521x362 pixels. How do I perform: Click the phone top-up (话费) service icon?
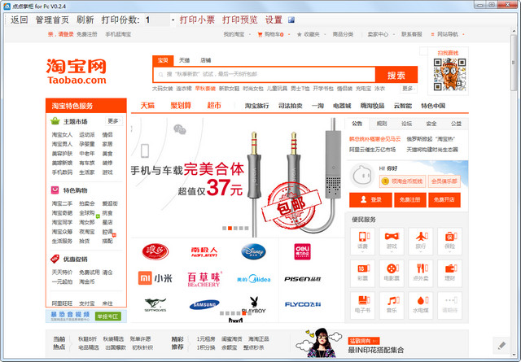pyautogui.click(x=362, y=238)
